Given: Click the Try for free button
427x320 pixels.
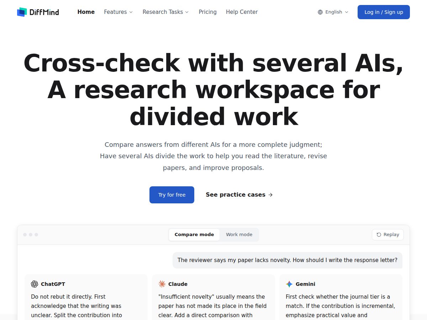Looking at the screenshot, I should pos(172,195).
